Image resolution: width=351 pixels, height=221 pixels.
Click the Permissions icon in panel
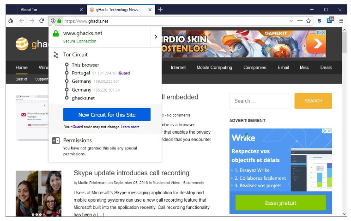tap(56, 141)
